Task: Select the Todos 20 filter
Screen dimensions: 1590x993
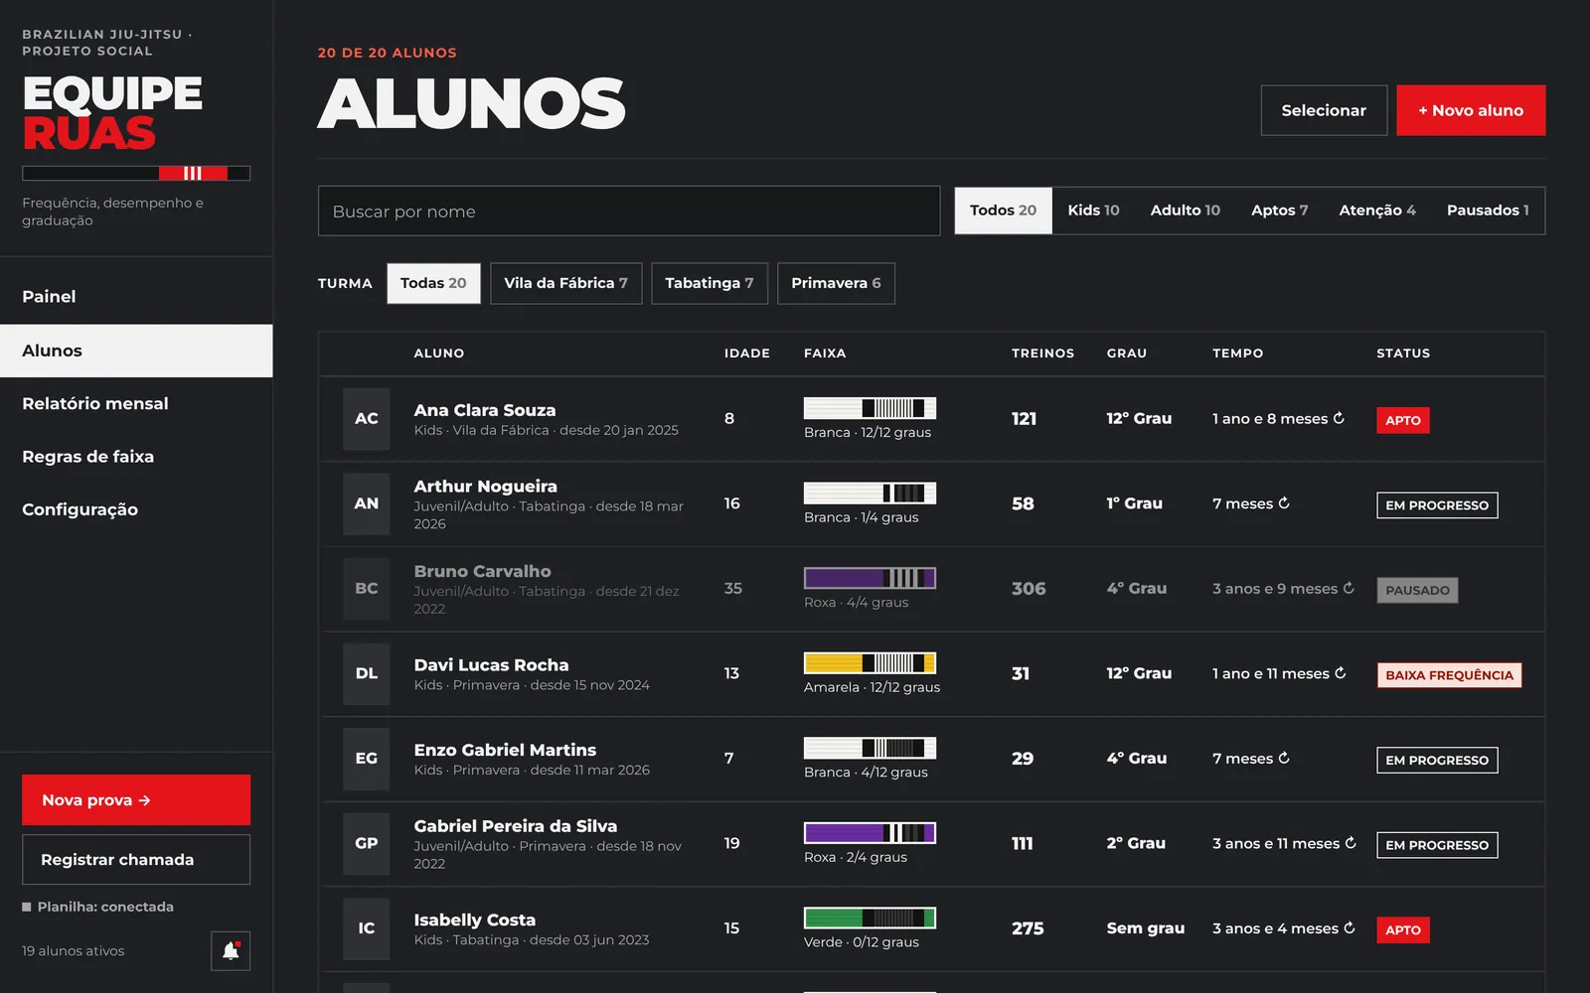Action: 1003,211
